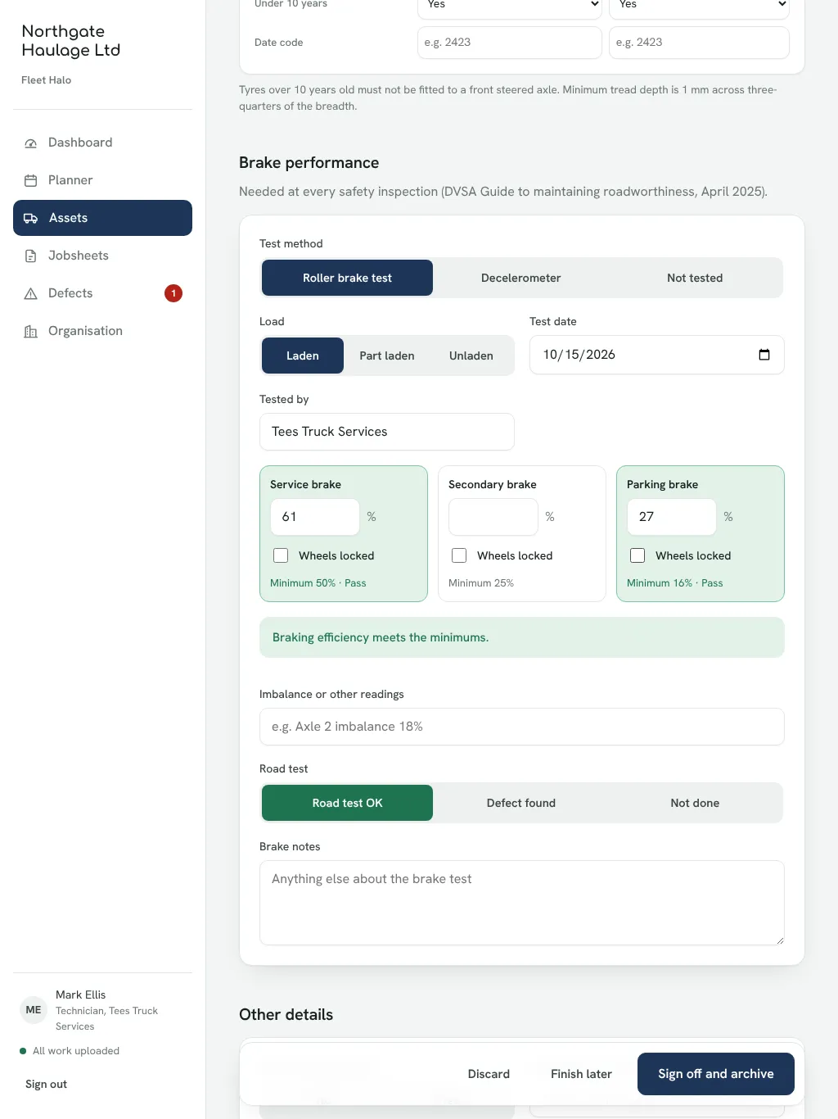Click the ME user avatar
Image resolution: width=838 pixels, height=1119 pixels.
tap(34, 1010)
